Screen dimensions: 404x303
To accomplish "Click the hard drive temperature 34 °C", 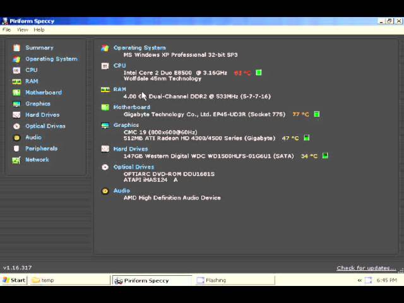I will click(309, 156).
